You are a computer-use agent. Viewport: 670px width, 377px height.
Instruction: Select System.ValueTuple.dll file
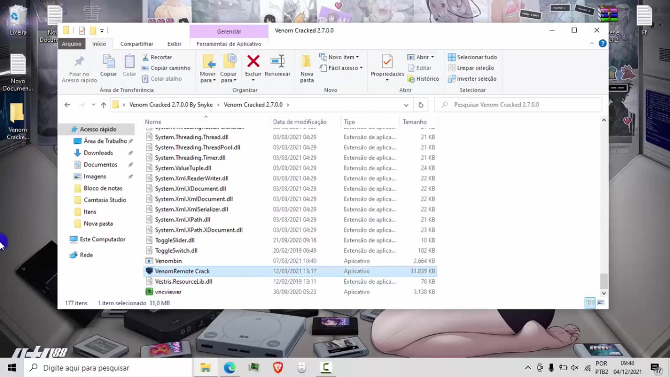290,168
